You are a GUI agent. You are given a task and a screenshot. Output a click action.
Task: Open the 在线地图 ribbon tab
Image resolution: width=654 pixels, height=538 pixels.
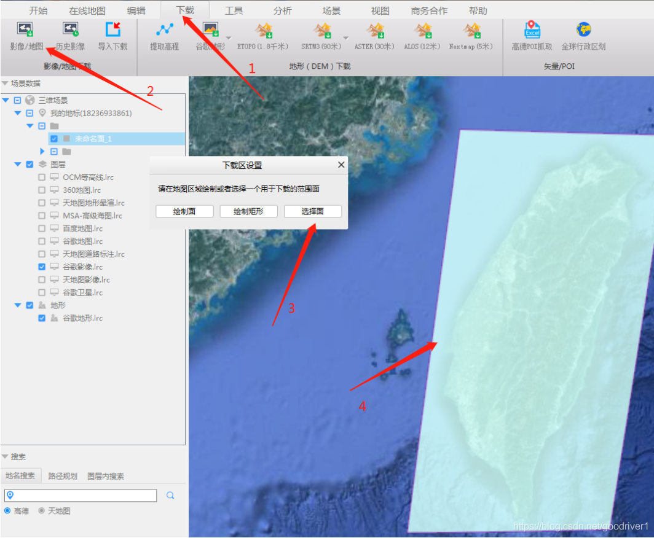click(87, 10)
